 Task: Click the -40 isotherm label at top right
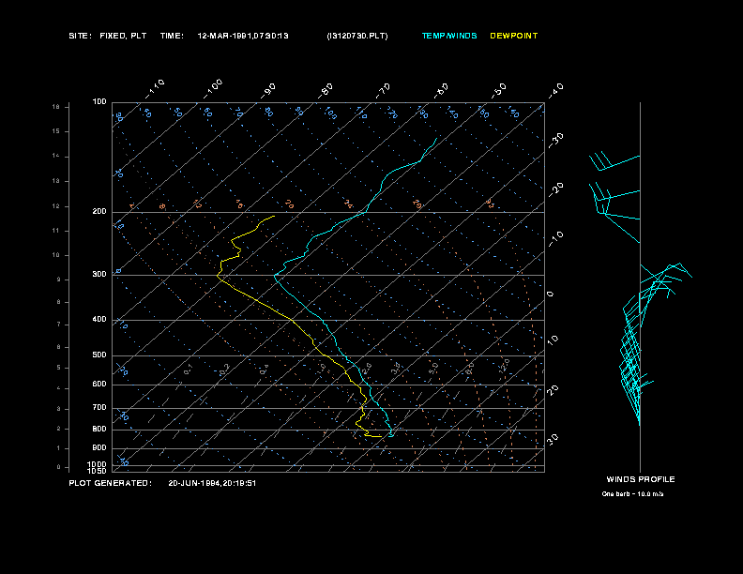(x=555, y=90)
